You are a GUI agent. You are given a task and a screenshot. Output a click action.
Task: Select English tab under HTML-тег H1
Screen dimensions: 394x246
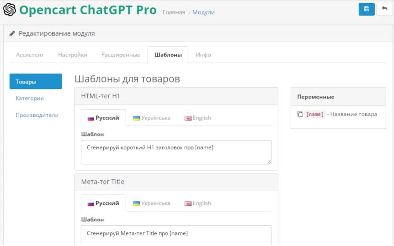click(198, 118)
